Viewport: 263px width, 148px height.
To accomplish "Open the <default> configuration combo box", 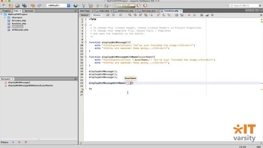I will 58,5.
